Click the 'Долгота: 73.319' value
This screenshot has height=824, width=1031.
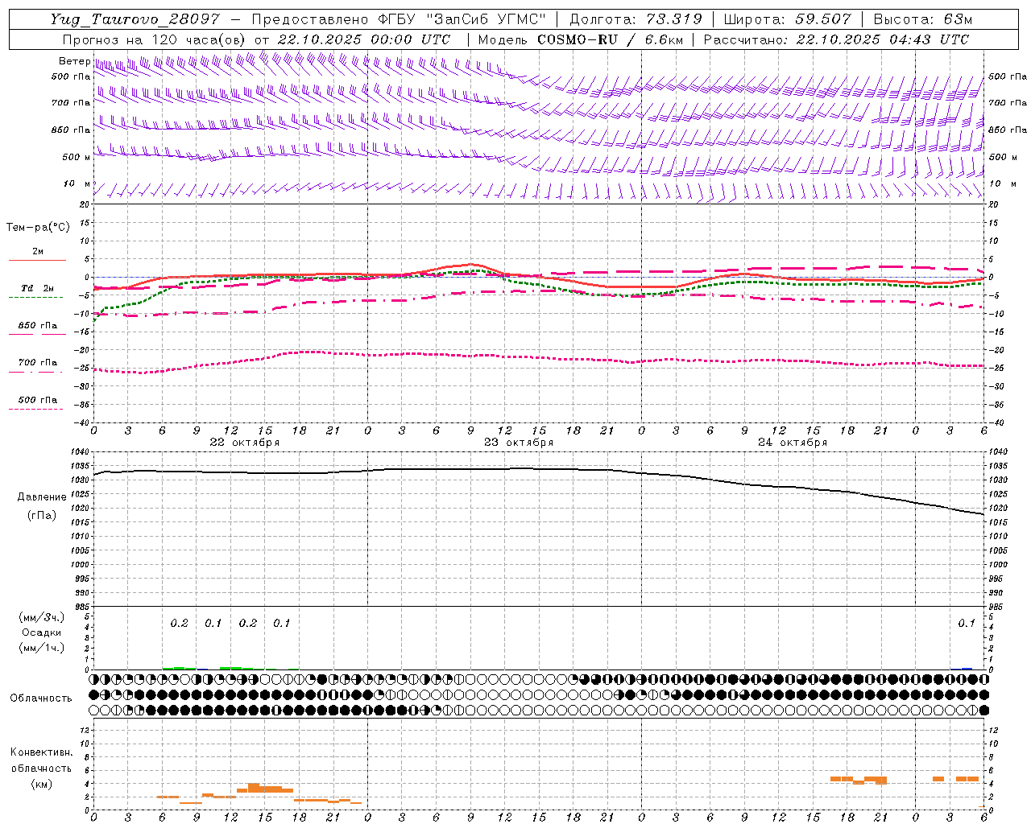(636, 19)
